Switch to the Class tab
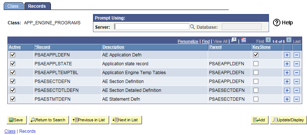This screenshot has width=307, height=135. (x=13, y=6)
